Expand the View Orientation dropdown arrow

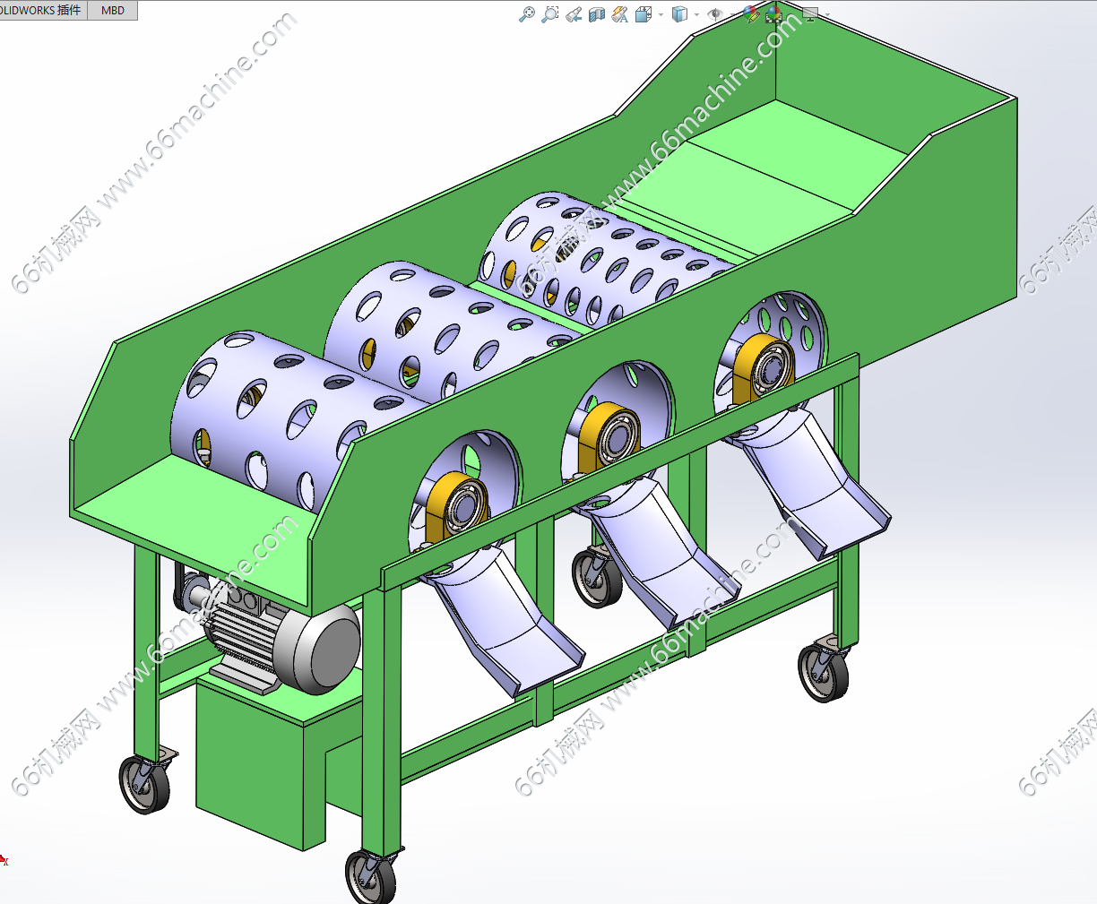tap(661, 14)
